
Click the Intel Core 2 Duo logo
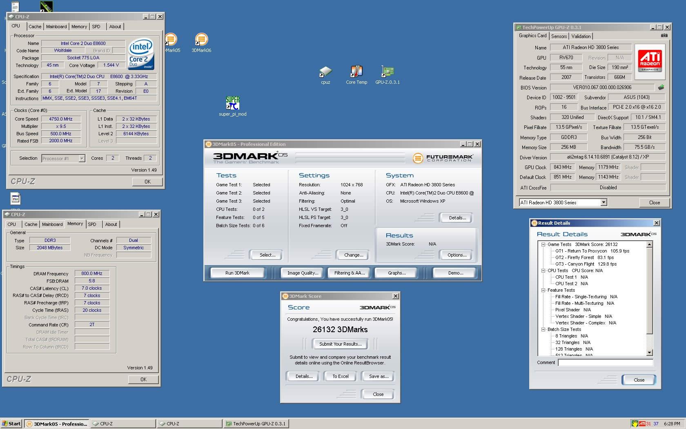pyautogui.click(x=141, y=54)
